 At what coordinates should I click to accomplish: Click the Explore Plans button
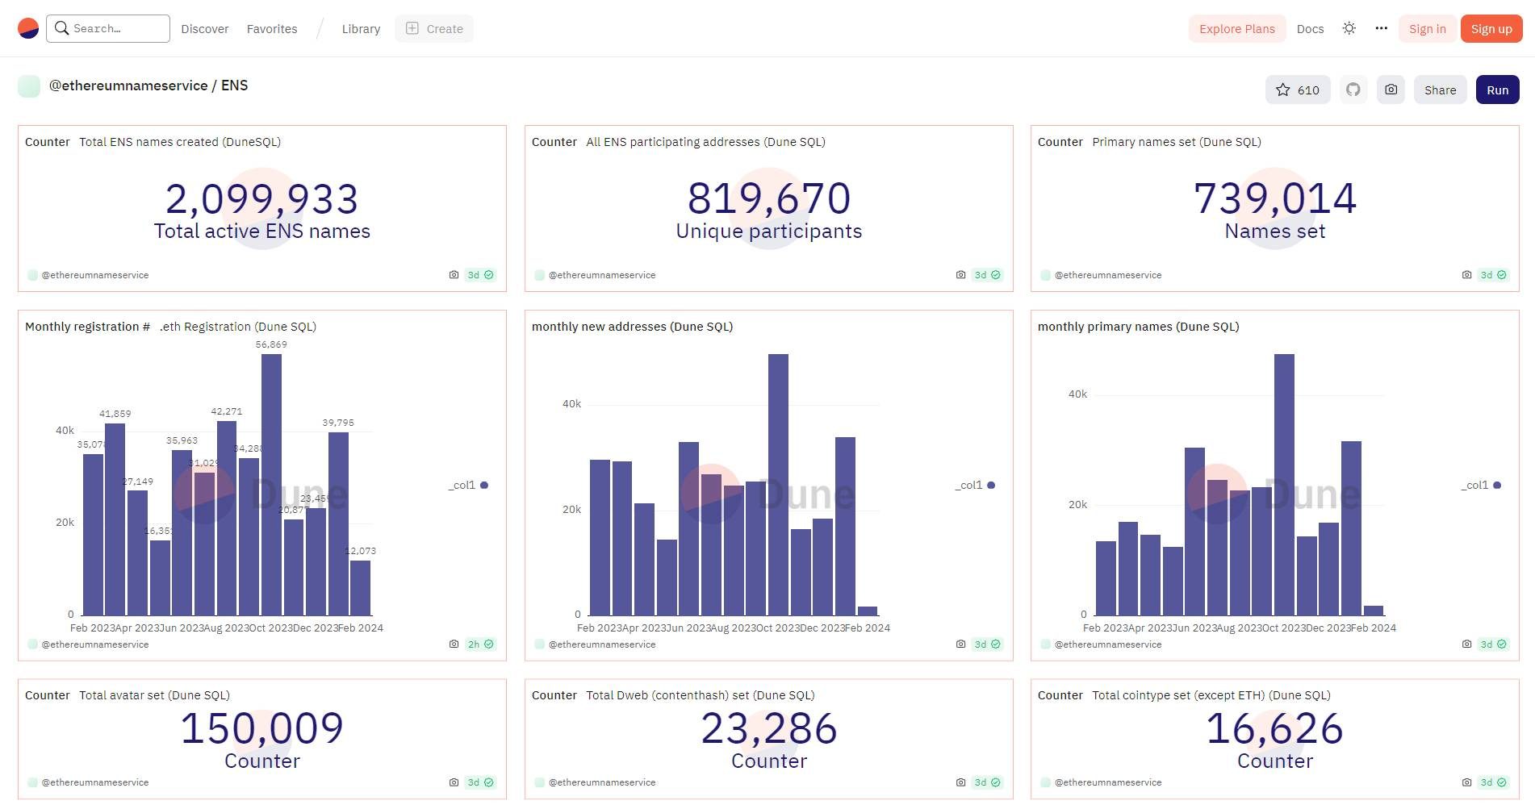point(1237,28)
